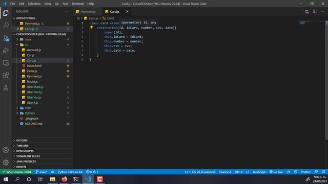The height and width of the screenshot is (184, 328).
Task: Open the notifications bell in status bar
Action: [323, 172]
